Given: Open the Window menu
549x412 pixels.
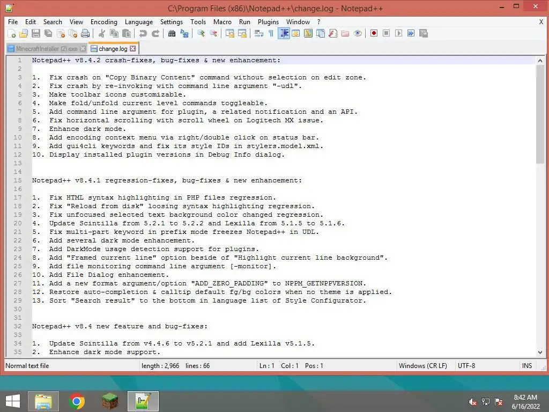Looking at the screenshot, I should (298, 21).
